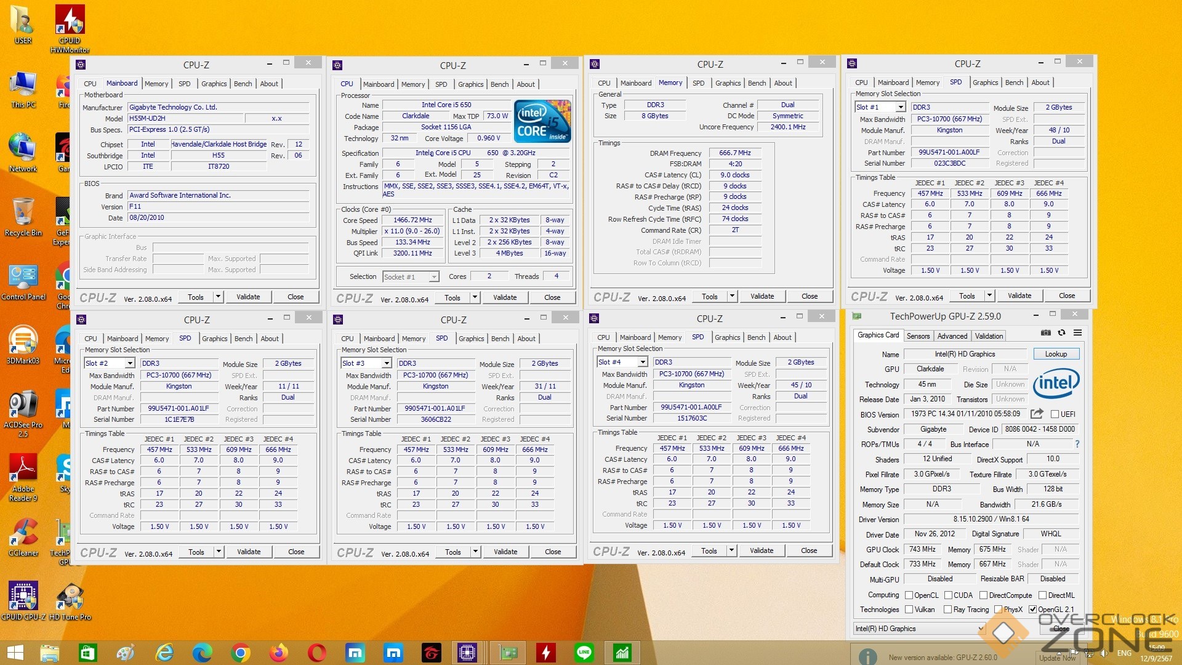
Task: Toggle the UEFI checkbox
Action: (1055, 414)
